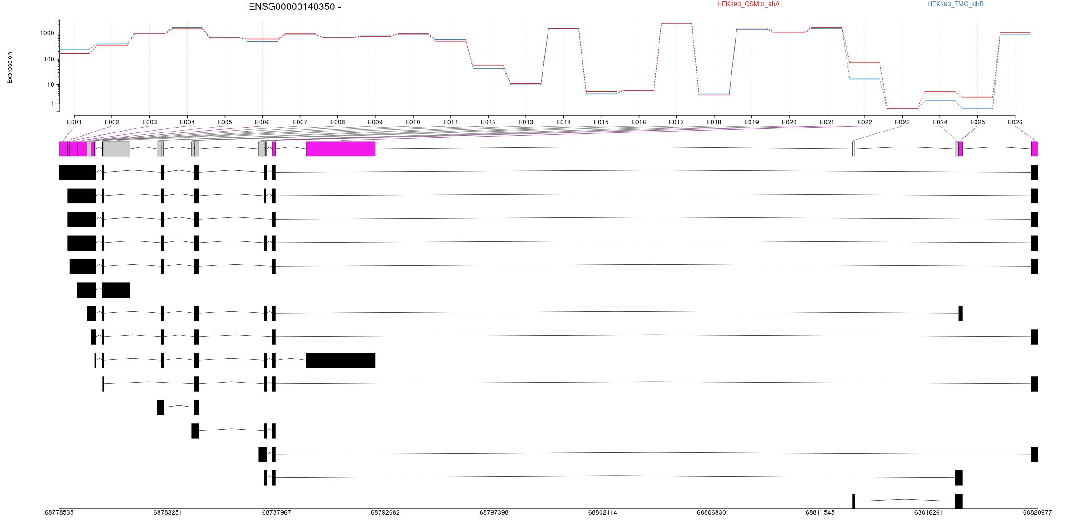Image resolution: width=1087 pixels, height=520 pixels.
Task: Click the 1000 tick on expression axis
Action: 47,33
